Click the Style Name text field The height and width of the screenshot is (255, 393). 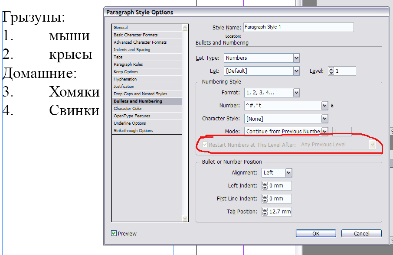click(x=298, y=27)
